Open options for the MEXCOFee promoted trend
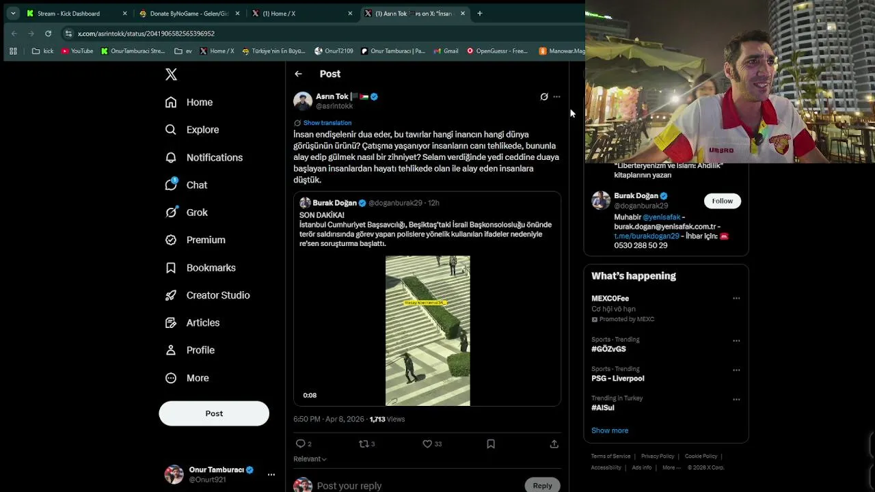Viewport: 875px width, 492px height. coord(736,299)
